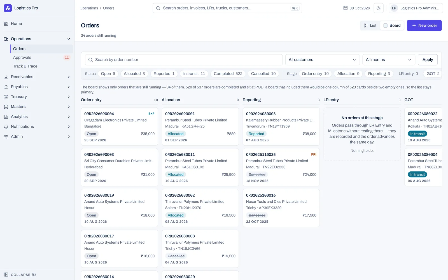Expand the Receivables submenu chevron
448x280 pixels.
point(69,77)
